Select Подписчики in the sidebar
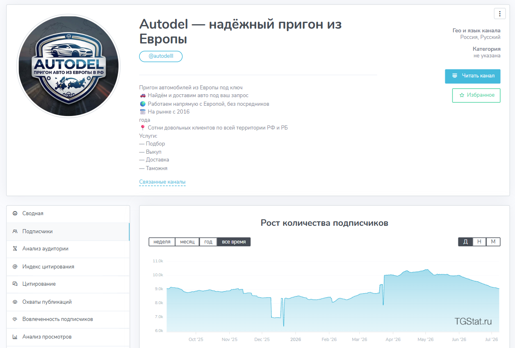The image size is (515, 348). click(x=68, y=232)
